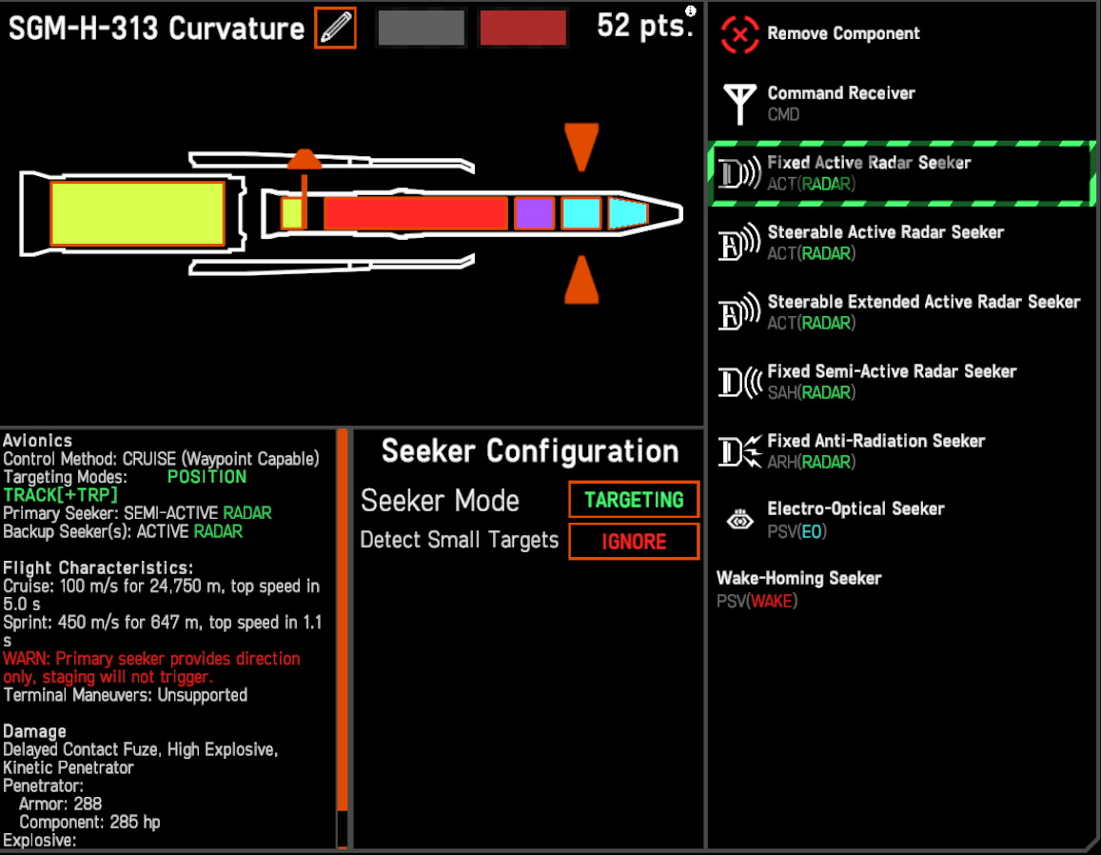Click the SGM-H-313 Curvature missile name
The image size is (1101, 855).
pos(157,29)
